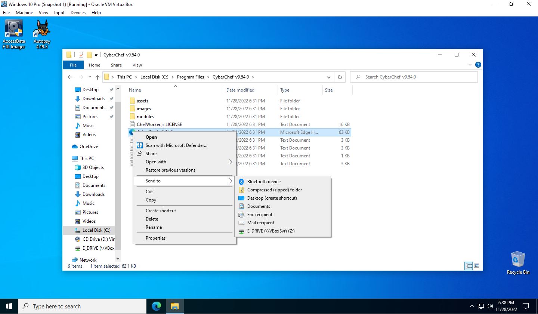Choose Mail recipient in Send to
The height and width of the screenshot is (314, 538).
(x=283, y=223)
